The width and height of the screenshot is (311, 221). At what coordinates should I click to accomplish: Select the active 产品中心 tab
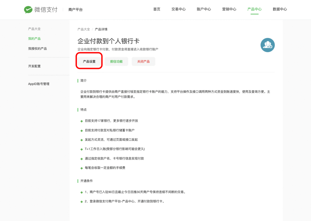(254, 9)
